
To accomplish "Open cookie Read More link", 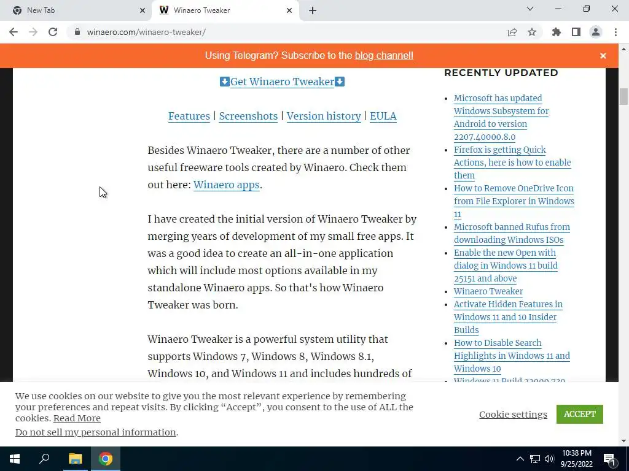I will 77,418.
